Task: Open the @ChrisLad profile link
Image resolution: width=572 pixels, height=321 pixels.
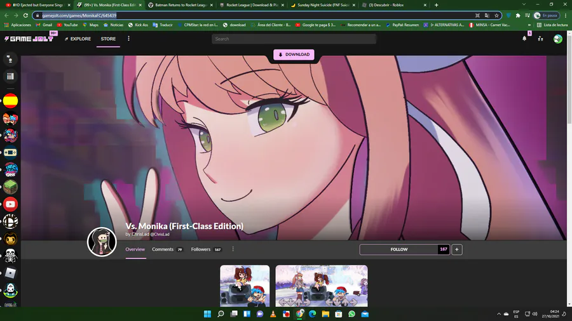Action: (160, 234)
